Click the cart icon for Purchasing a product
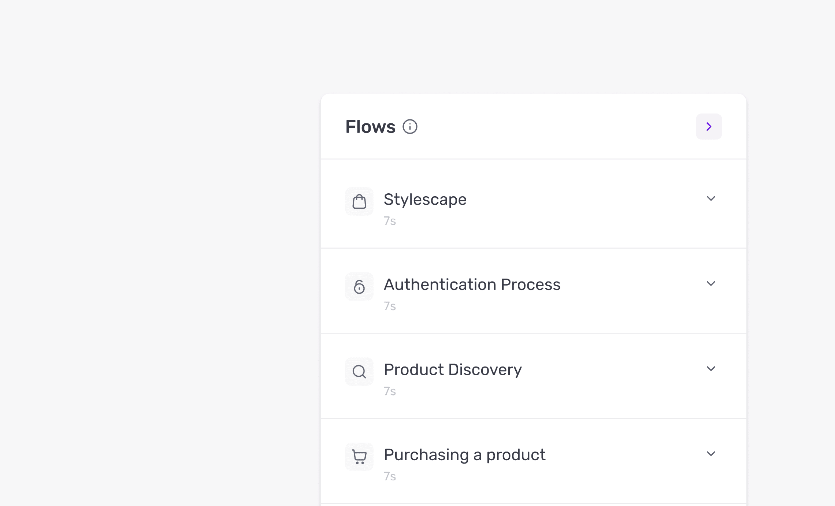Screen dimensions: 835x506 pyautogui.click(x=359, y=457)
